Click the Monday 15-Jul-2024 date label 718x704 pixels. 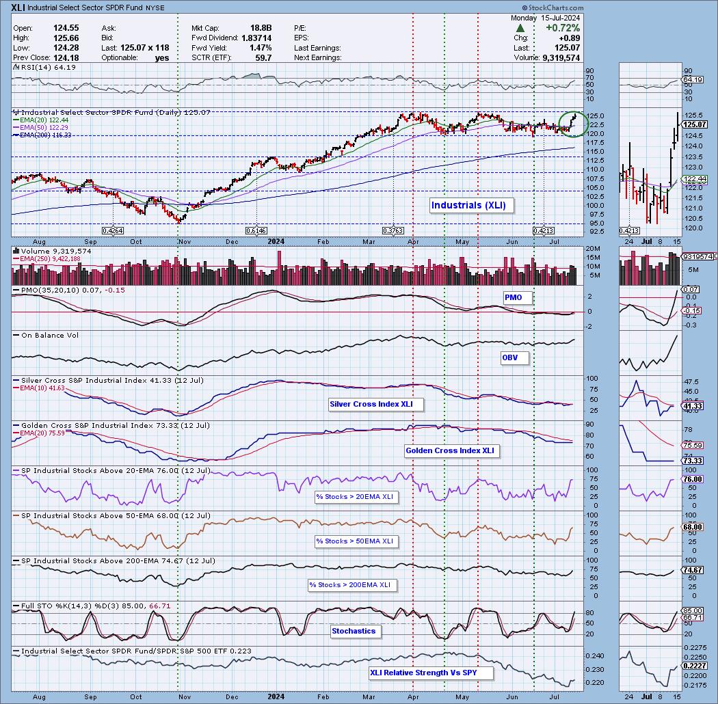tap(546, 18)
